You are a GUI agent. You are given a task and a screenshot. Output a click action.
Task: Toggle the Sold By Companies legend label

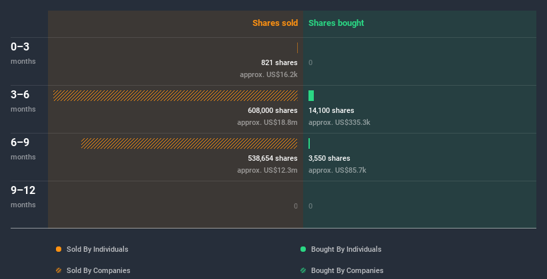click(98, 270)
